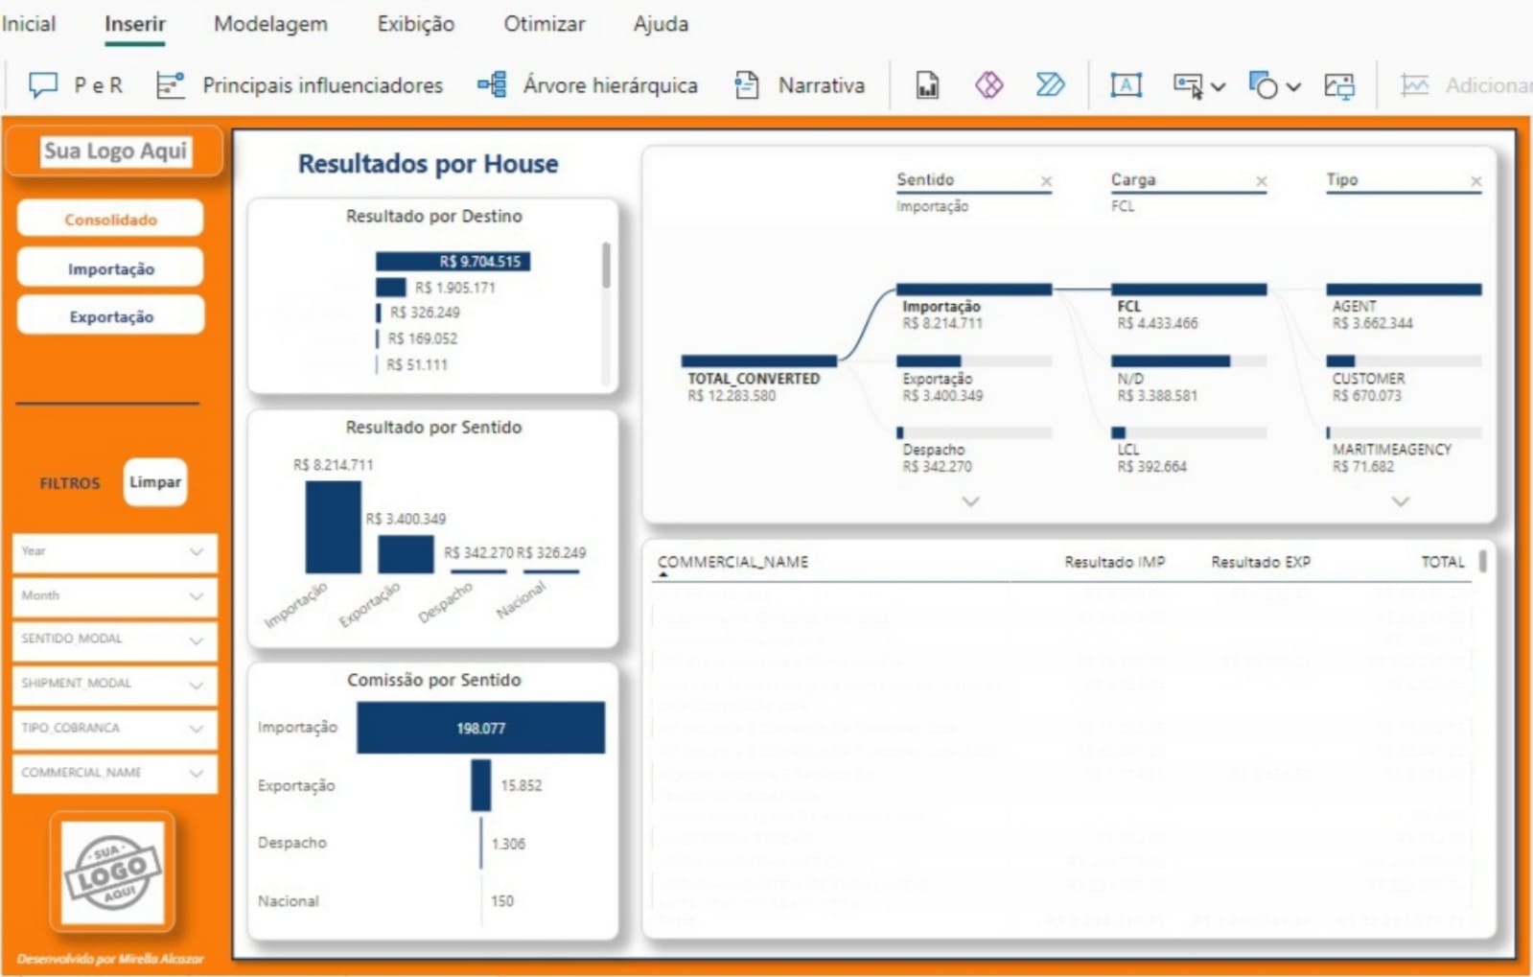Insert a P e R (Q&A) visual
1533x977 pixels.
76,85
